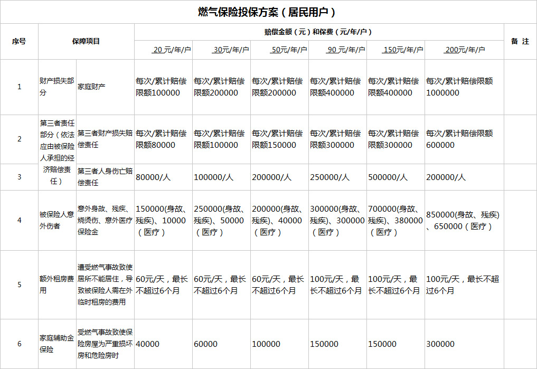
Task: Click 200000/人 in 50元 column
Action: [279, 177]
